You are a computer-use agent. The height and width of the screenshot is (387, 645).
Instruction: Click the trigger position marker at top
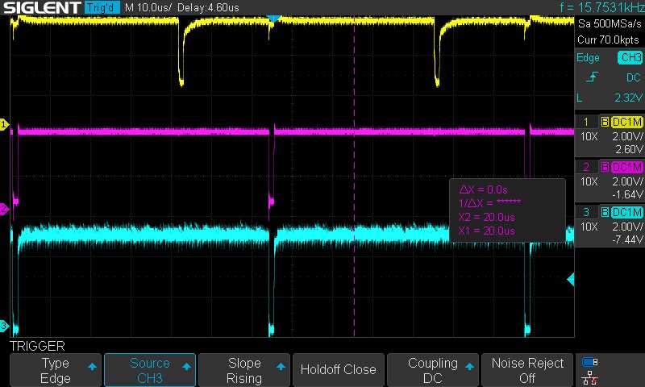(x=273, y=18)
